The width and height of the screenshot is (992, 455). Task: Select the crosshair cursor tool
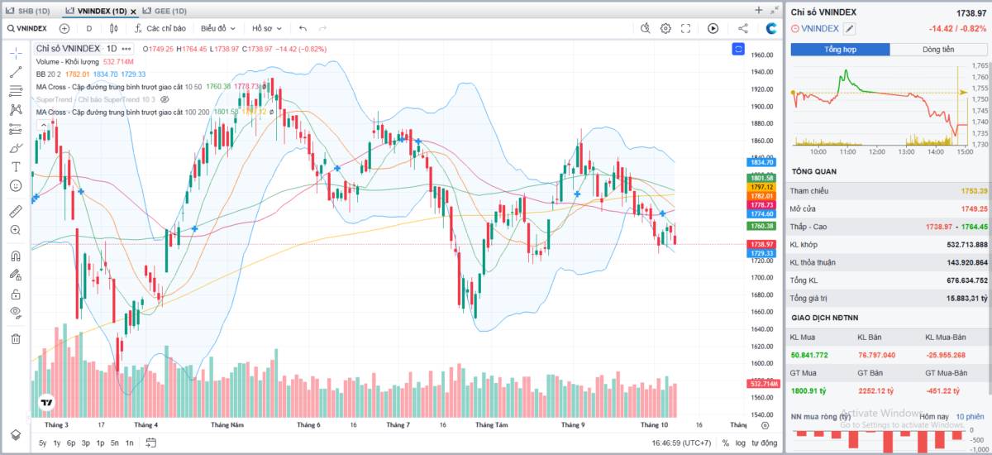coord(15,53)
